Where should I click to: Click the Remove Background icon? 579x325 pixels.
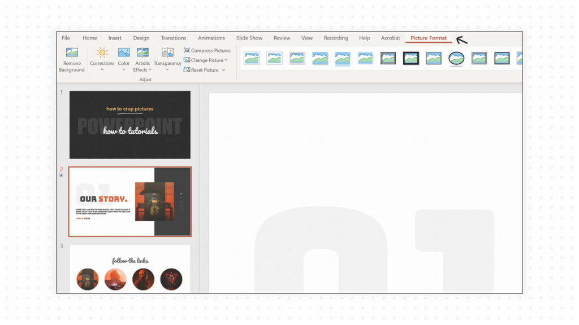[x=72, y=52]
